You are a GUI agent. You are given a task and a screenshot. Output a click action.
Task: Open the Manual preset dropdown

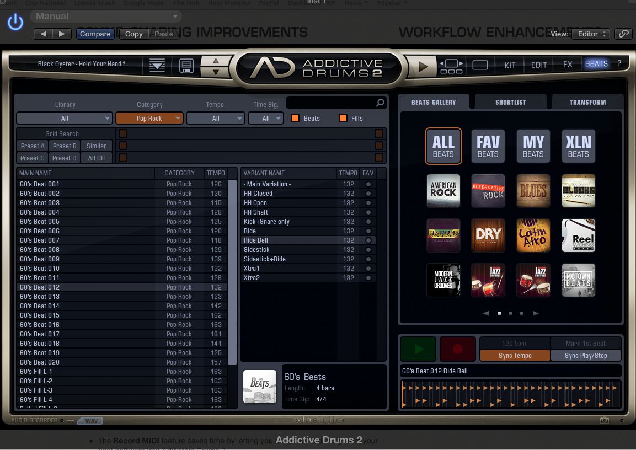click(x=106, y=17)
